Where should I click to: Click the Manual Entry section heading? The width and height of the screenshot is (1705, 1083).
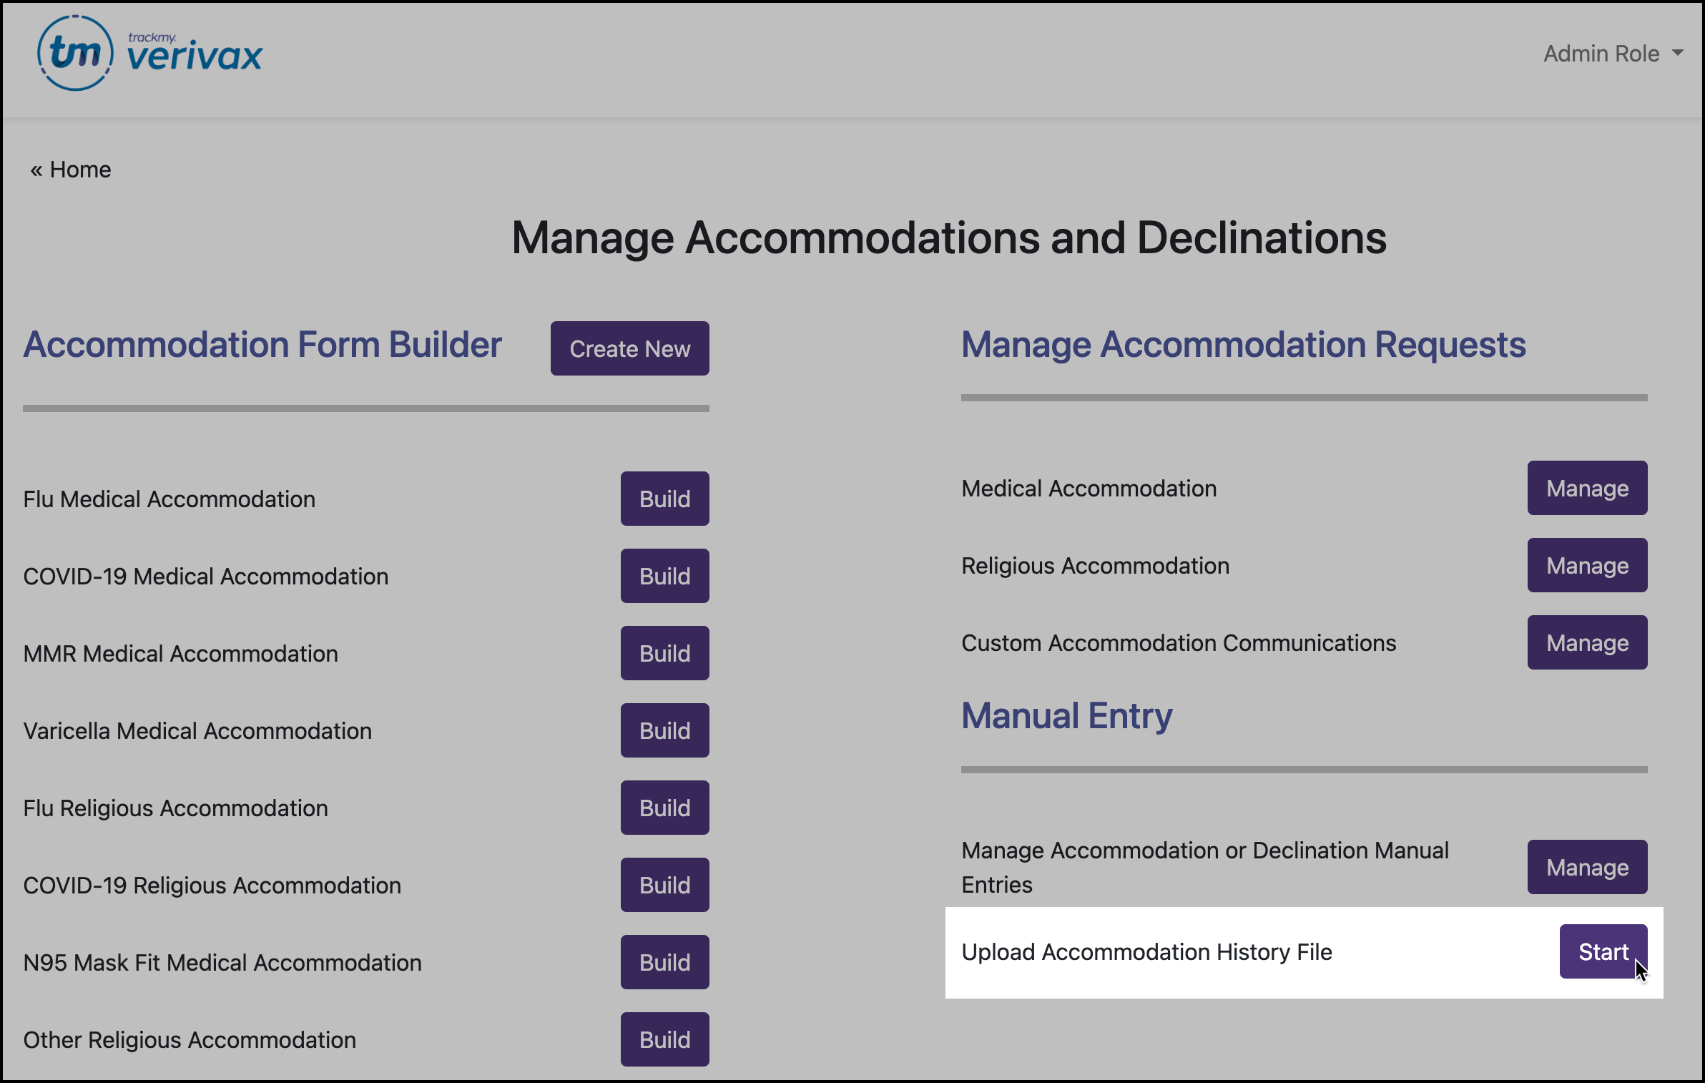1066,715
